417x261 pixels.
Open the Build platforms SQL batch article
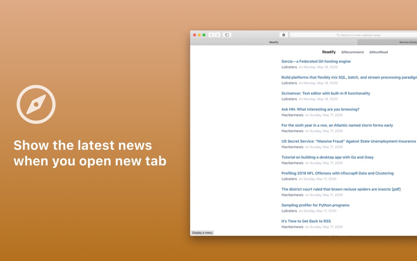pos(349,77)
